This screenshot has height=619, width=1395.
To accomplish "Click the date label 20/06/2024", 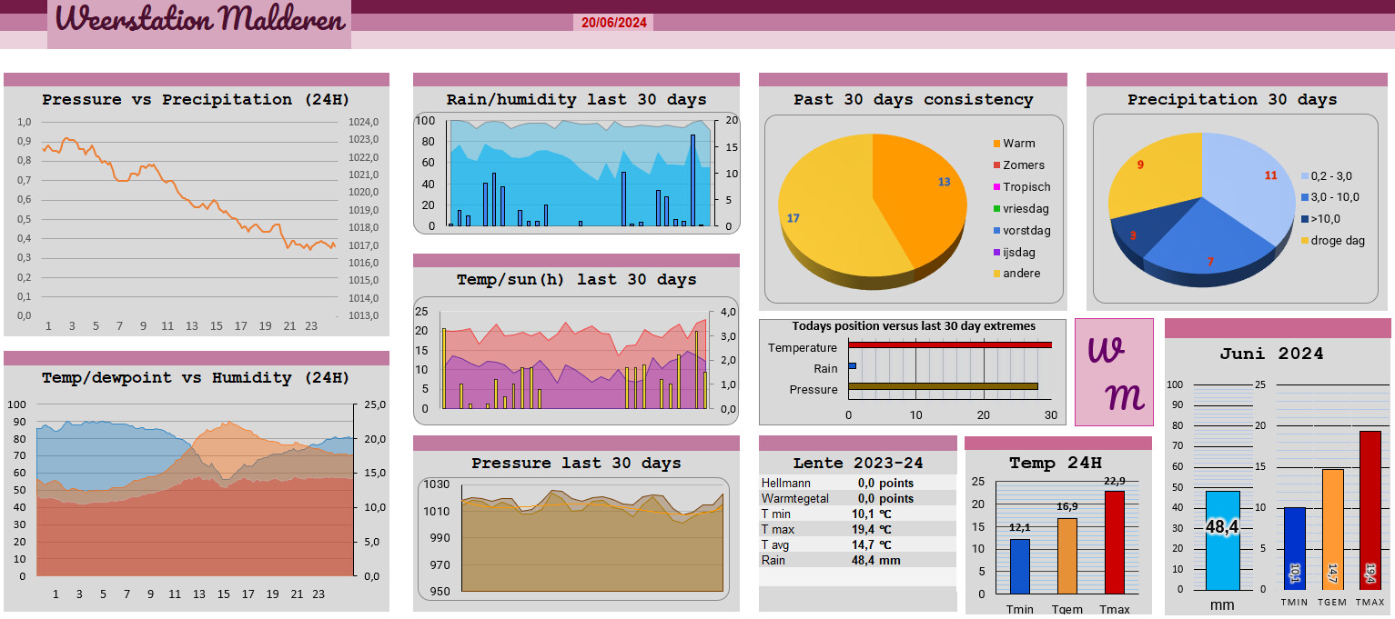I will (613, 23).
